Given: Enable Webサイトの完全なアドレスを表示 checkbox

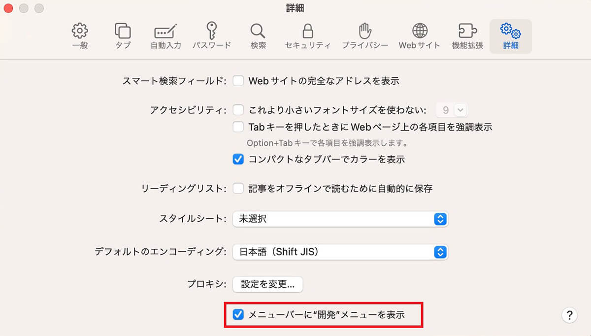Looking at the screenshot, I should click(238, 81).
